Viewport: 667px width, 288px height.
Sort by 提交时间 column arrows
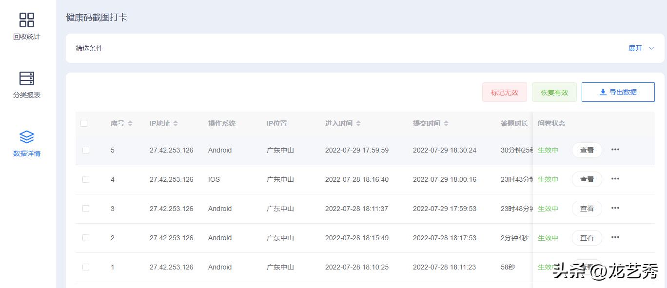tap(446, 124)
